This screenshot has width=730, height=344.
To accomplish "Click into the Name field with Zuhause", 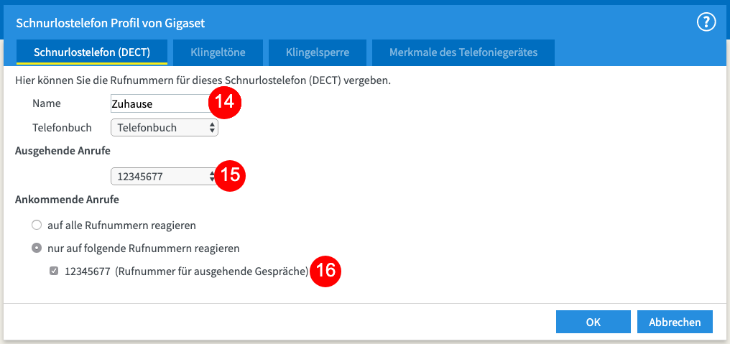I will pyautogui.click(x=161, y=103).
